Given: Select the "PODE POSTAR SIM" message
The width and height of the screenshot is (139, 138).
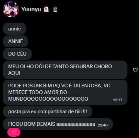Looking at the screenshot, I should (x=65, y=92).
